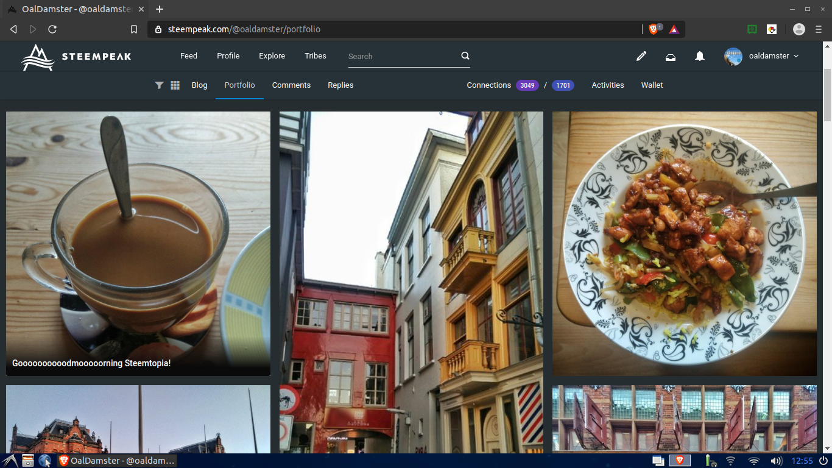Open the post editor pencil icon

pos(641,56)
